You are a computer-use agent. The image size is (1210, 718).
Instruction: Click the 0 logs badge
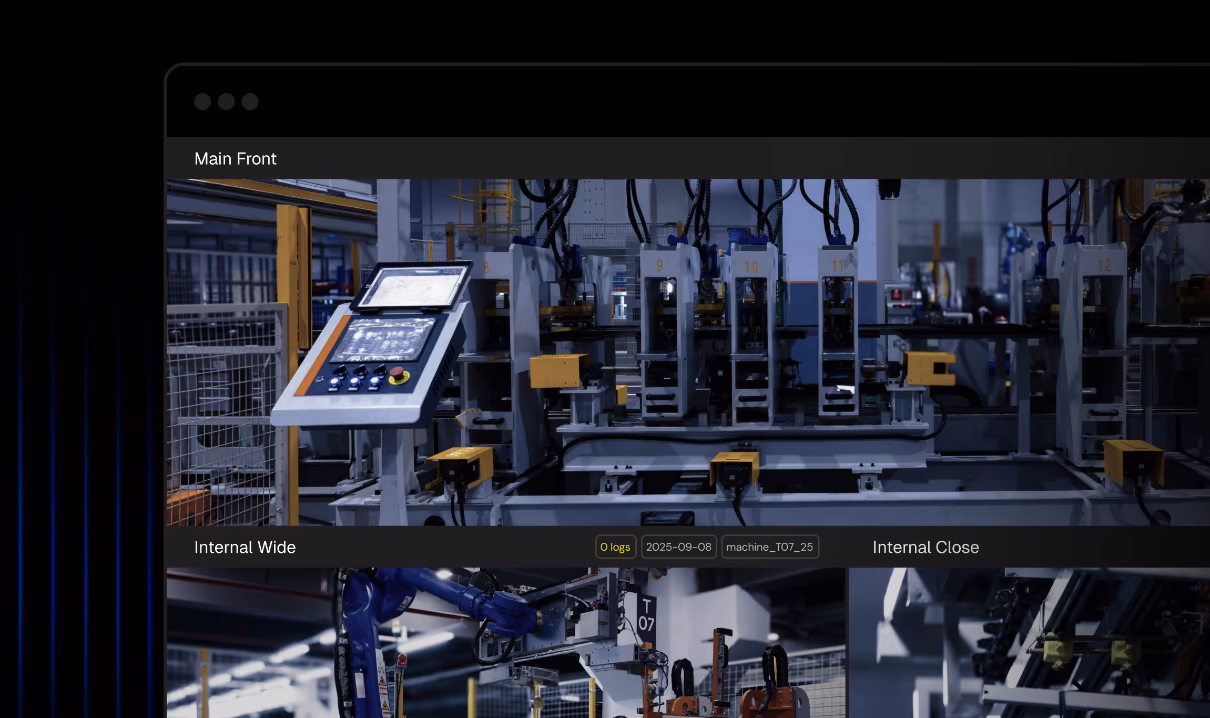[616, 547]
